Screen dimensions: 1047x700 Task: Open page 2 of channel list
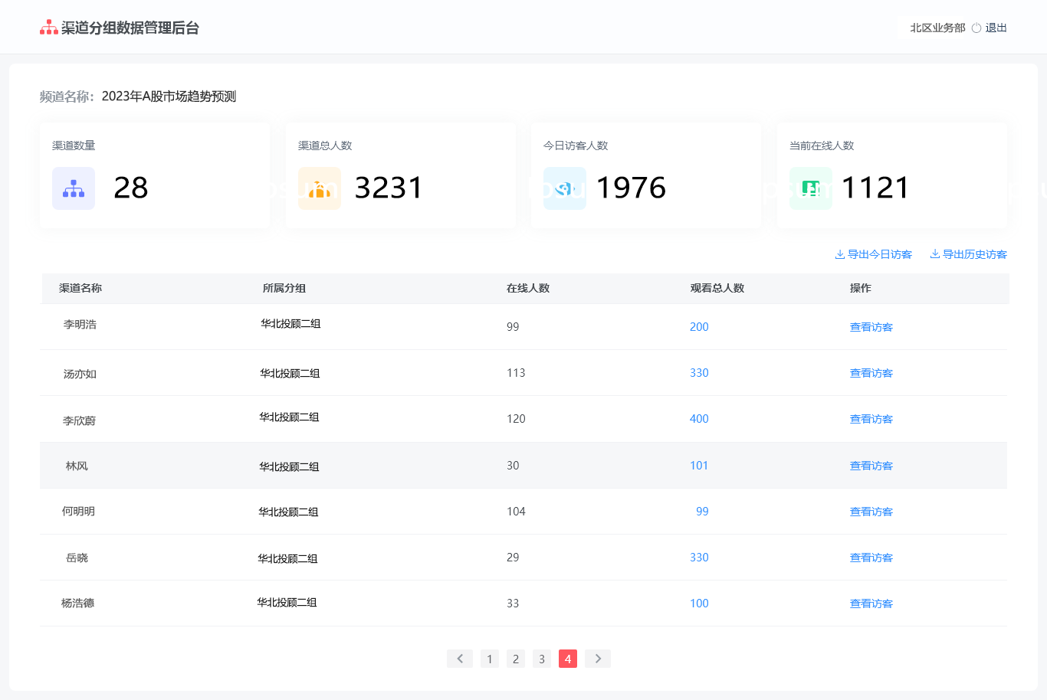516,659
